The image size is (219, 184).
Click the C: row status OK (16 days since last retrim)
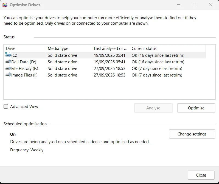click(158, 55)
